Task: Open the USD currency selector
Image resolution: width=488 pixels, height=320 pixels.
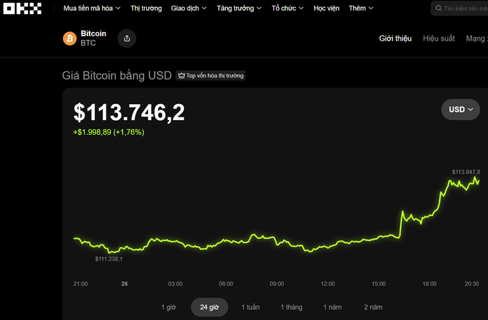Action: (x=460, y=110)
